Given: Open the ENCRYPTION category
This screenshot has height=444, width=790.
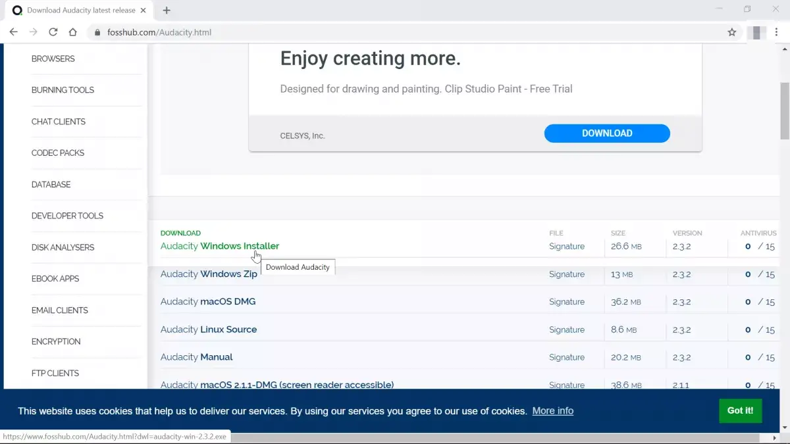Looking at the screenshot, I should point(56,341).
